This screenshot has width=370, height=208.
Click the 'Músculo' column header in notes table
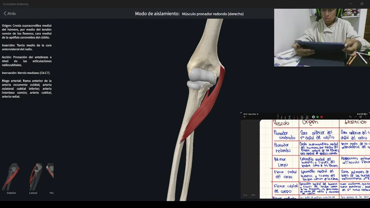click(x=281, y=123)
